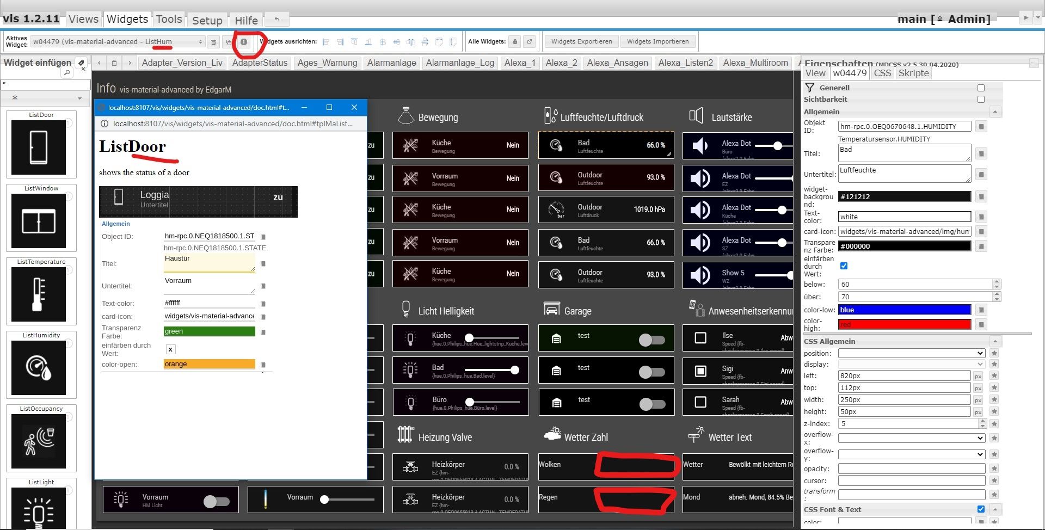Toggle the Sigi presence checkbox
Viewport: 1045px width, 530px height.
(700, 371)
